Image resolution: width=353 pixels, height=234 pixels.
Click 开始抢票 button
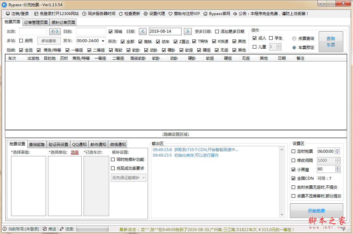[x=316, y=211]
